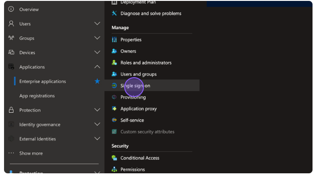Click Show more in sidebar
Viewport: 317px width, 176px height.
31,153
